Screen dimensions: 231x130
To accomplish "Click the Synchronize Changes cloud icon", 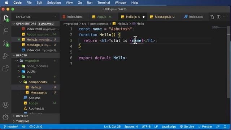I will coord(24,127).
